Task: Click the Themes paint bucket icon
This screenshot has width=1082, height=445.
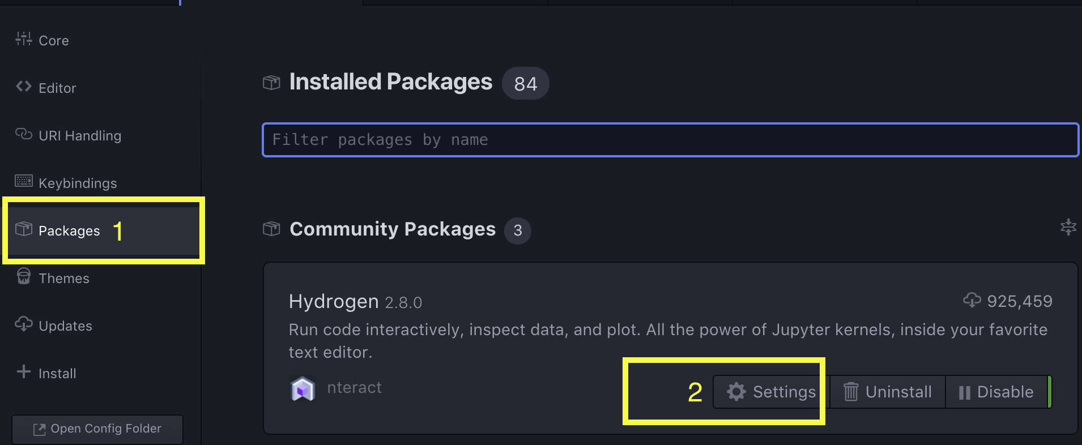Action: (x=23, y=277)
